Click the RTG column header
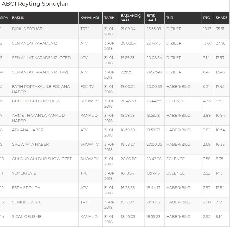Viewport: 230px width, 227px height. 206,18
